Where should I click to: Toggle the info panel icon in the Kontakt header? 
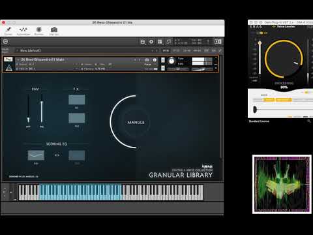[218, 42]
